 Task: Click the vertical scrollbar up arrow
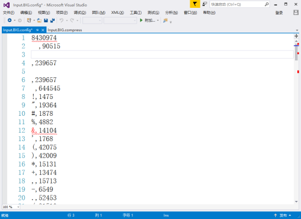pyautogui.click(x=296, y=41)
